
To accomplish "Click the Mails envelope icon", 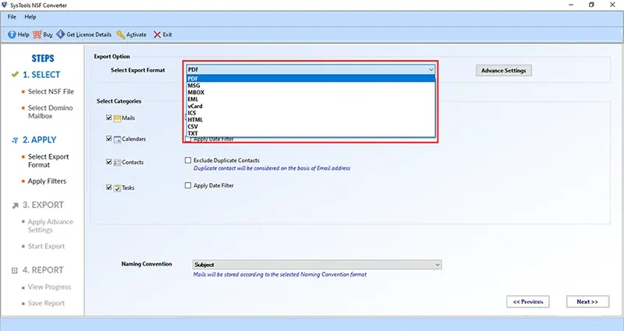I will coord(118,118).
